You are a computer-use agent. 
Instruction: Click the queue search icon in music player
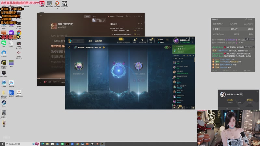coord(136,28)
